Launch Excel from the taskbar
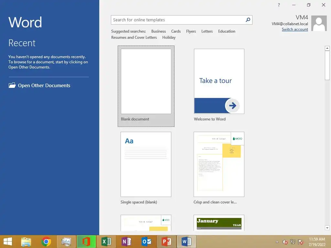The height and width of the screenshot is (248, 331). 106,242
